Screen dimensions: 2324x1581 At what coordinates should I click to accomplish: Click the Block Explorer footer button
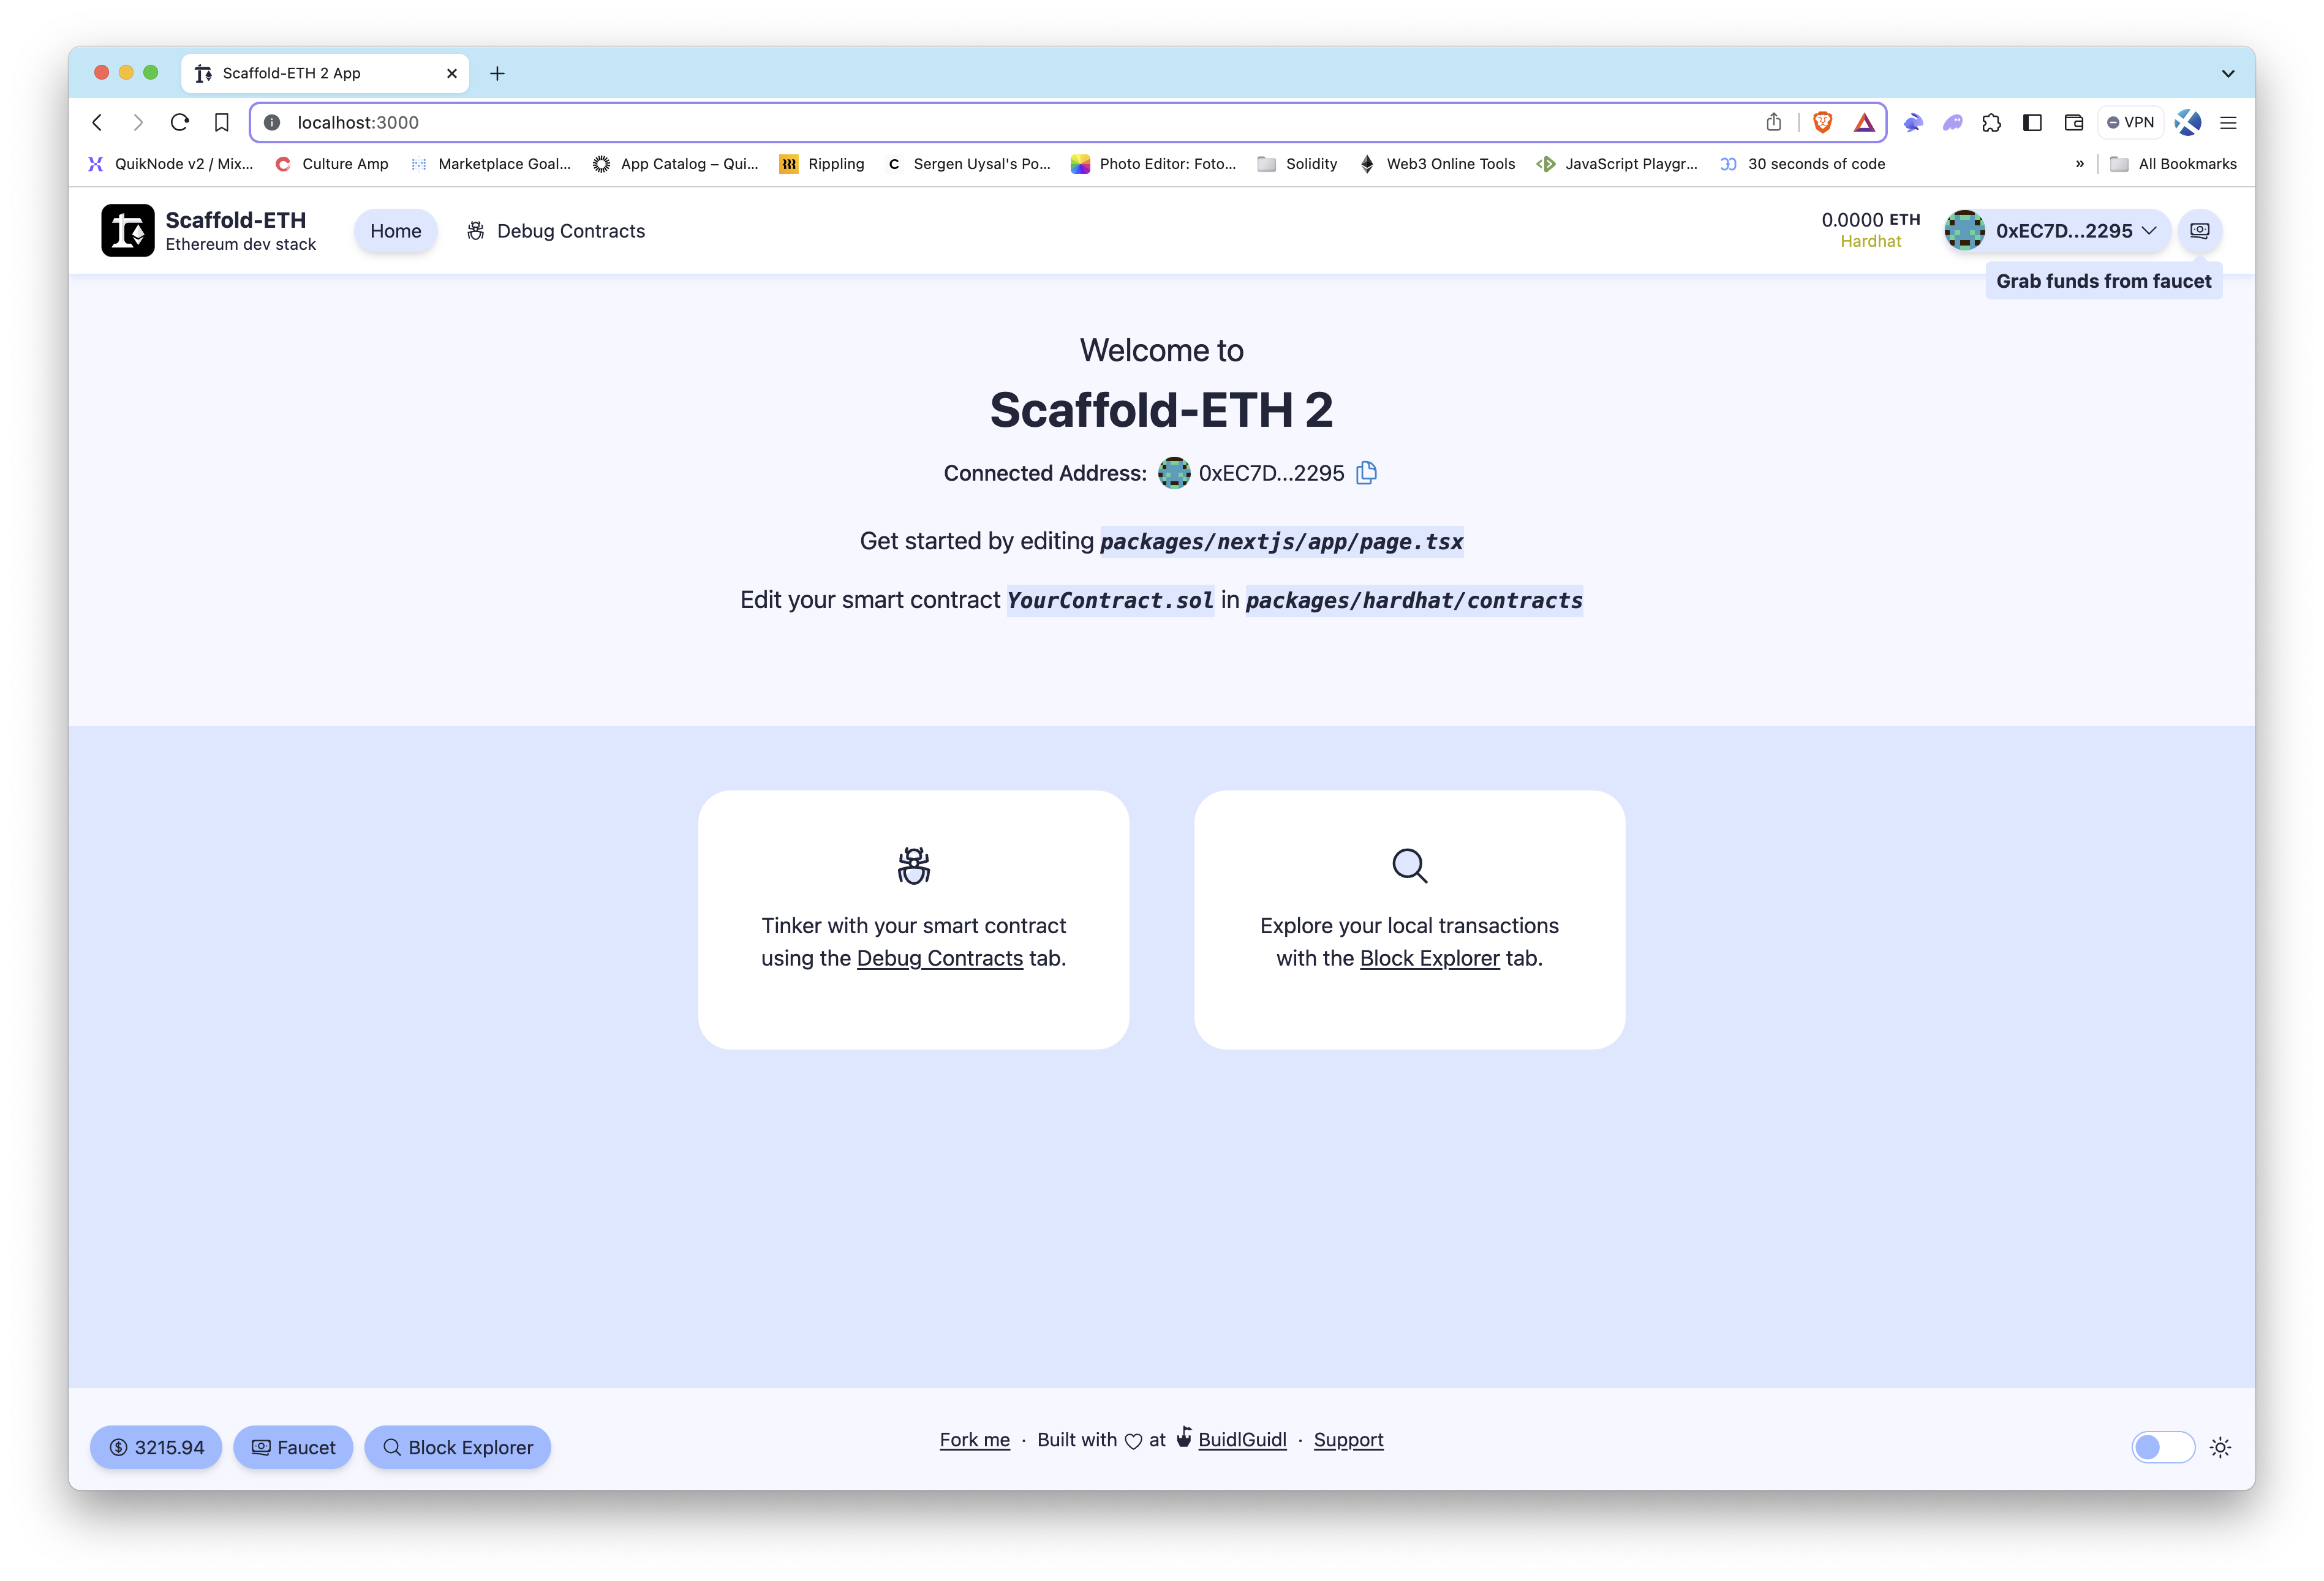pos(458,1447)
